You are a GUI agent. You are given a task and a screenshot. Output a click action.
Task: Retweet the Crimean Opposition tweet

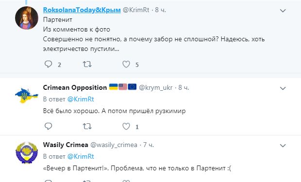87,126
